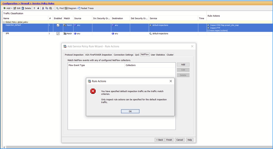
Task: Click the Enabled column header
Action: pyautogui.click(x=58, y=18)
